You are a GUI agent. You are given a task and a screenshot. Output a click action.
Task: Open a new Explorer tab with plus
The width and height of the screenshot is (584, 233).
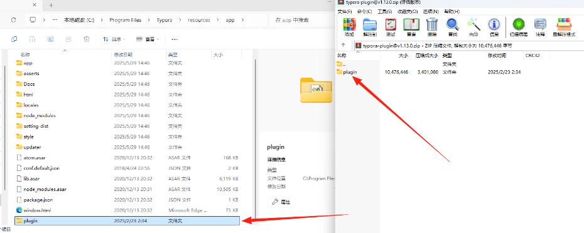(x=51, y=5)
